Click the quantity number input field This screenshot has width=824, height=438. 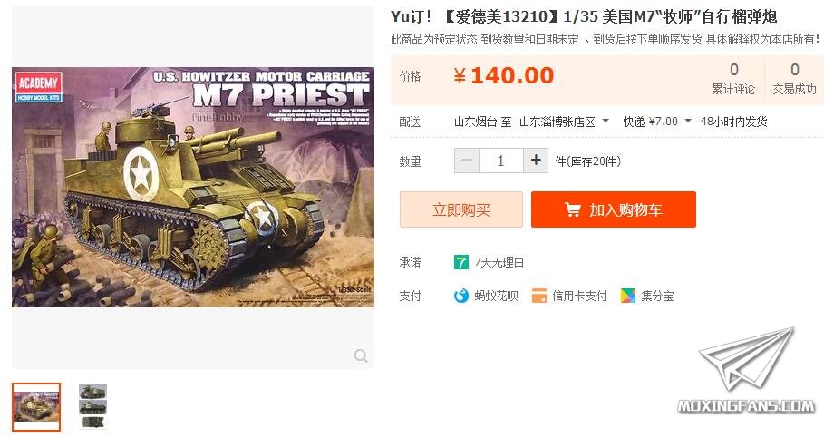pos(500,161)
